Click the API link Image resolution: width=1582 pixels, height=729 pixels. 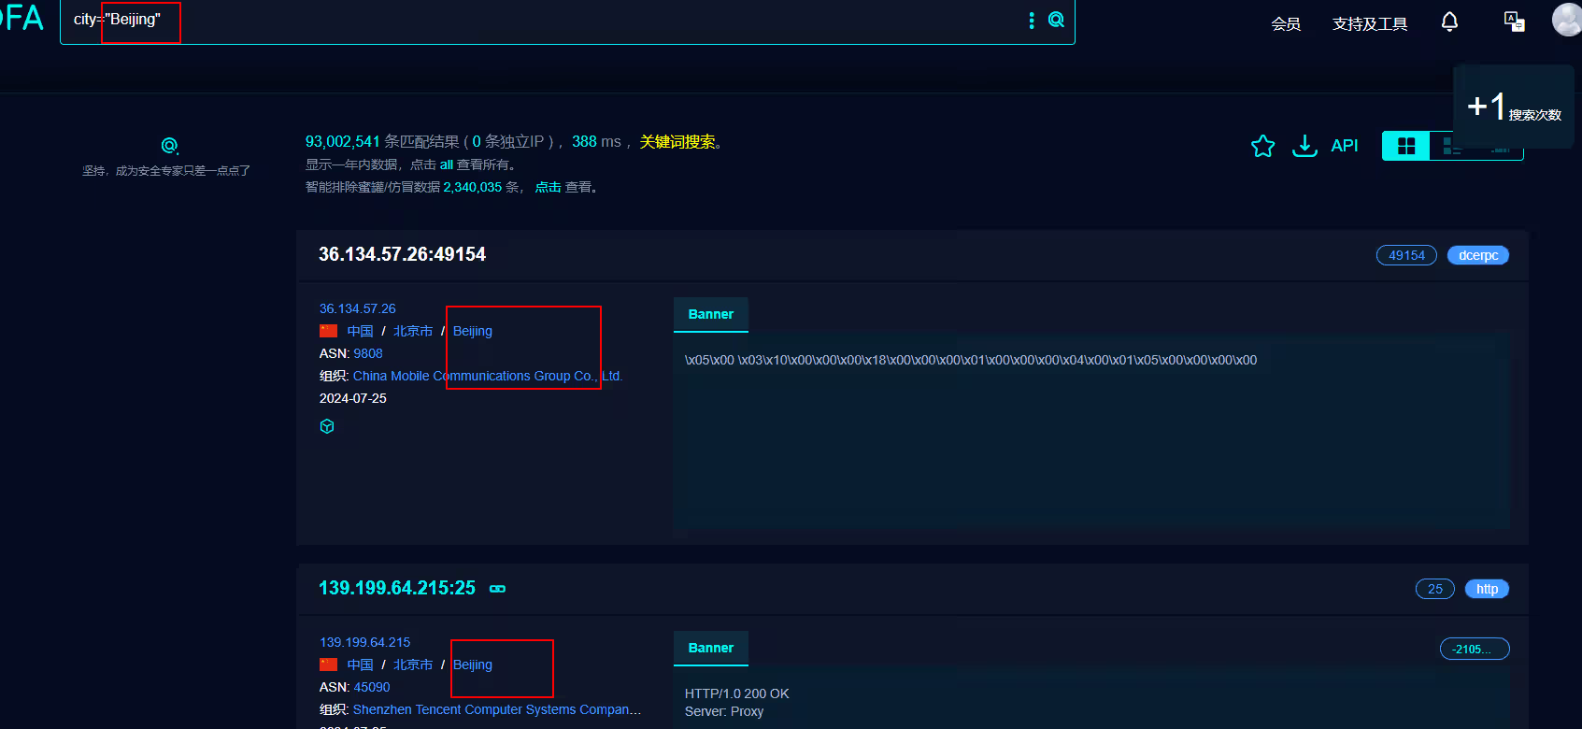1344,146
